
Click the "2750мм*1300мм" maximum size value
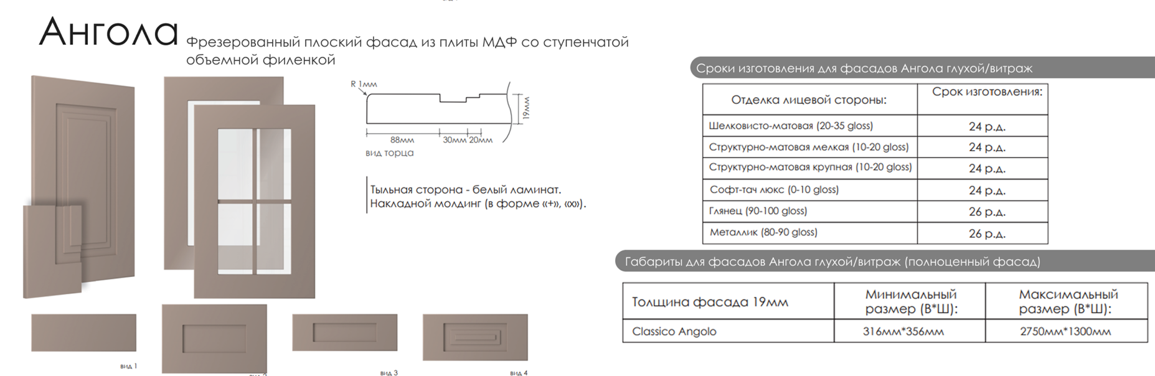pyautogui.click(x=1065, y=332)
